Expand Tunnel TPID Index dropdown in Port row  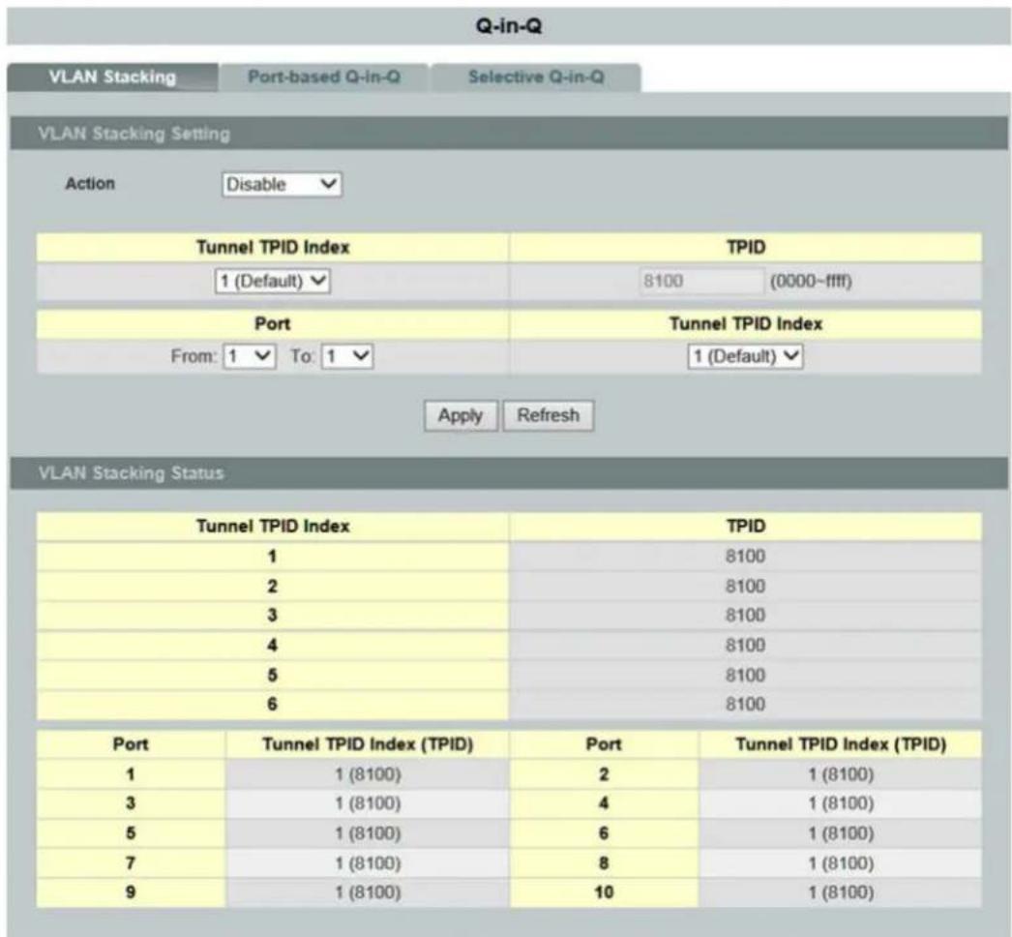point(745,356)
